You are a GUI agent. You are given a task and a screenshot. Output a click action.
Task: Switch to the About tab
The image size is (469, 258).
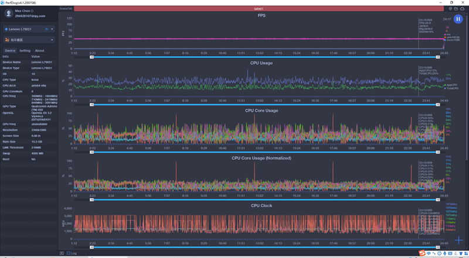point(39,50)
